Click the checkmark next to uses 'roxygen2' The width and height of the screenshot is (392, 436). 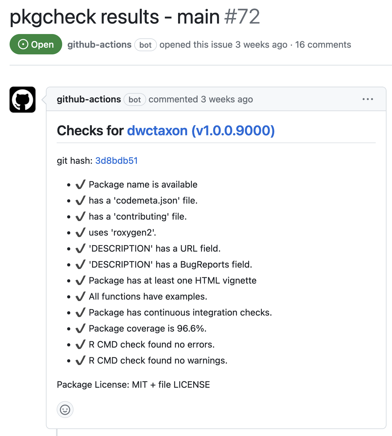(x=80, y=232)
